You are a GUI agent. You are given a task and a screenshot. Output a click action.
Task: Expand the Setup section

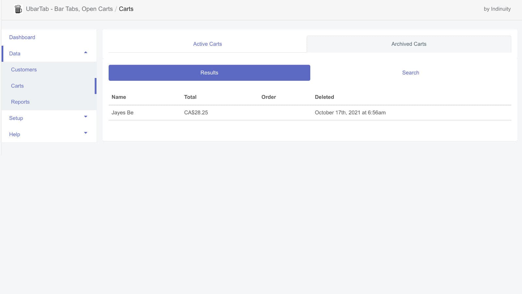point(85,116)
